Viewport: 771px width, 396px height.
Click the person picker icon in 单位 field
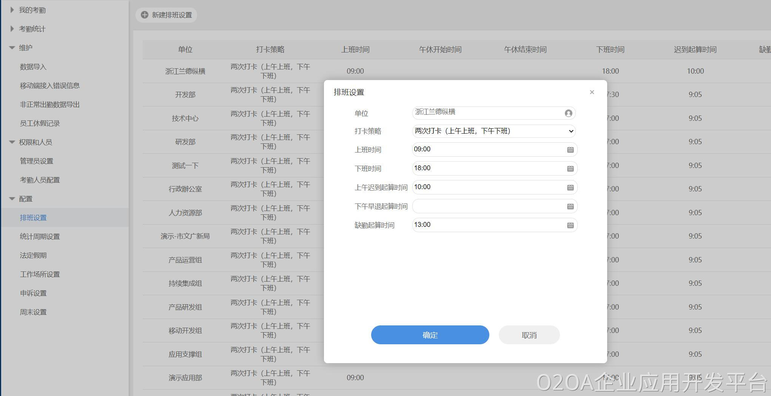[x=568, y=113]
